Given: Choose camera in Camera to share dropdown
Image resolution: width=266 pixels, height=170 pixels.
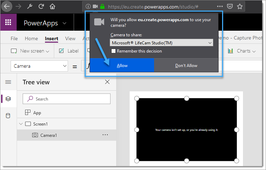Looking at the screenshot, I should tap(161, 43).
